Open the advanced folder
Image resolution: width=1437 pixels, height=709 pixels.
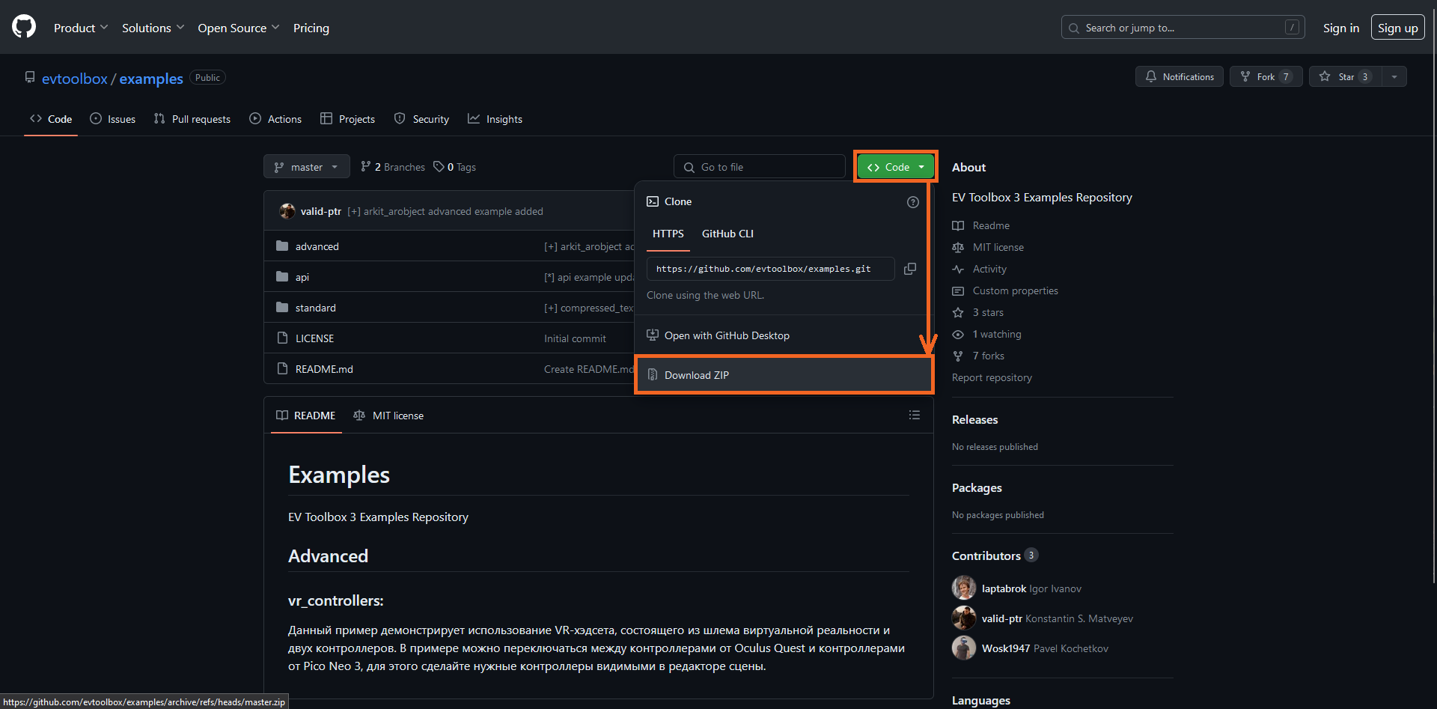click(317, 246)
